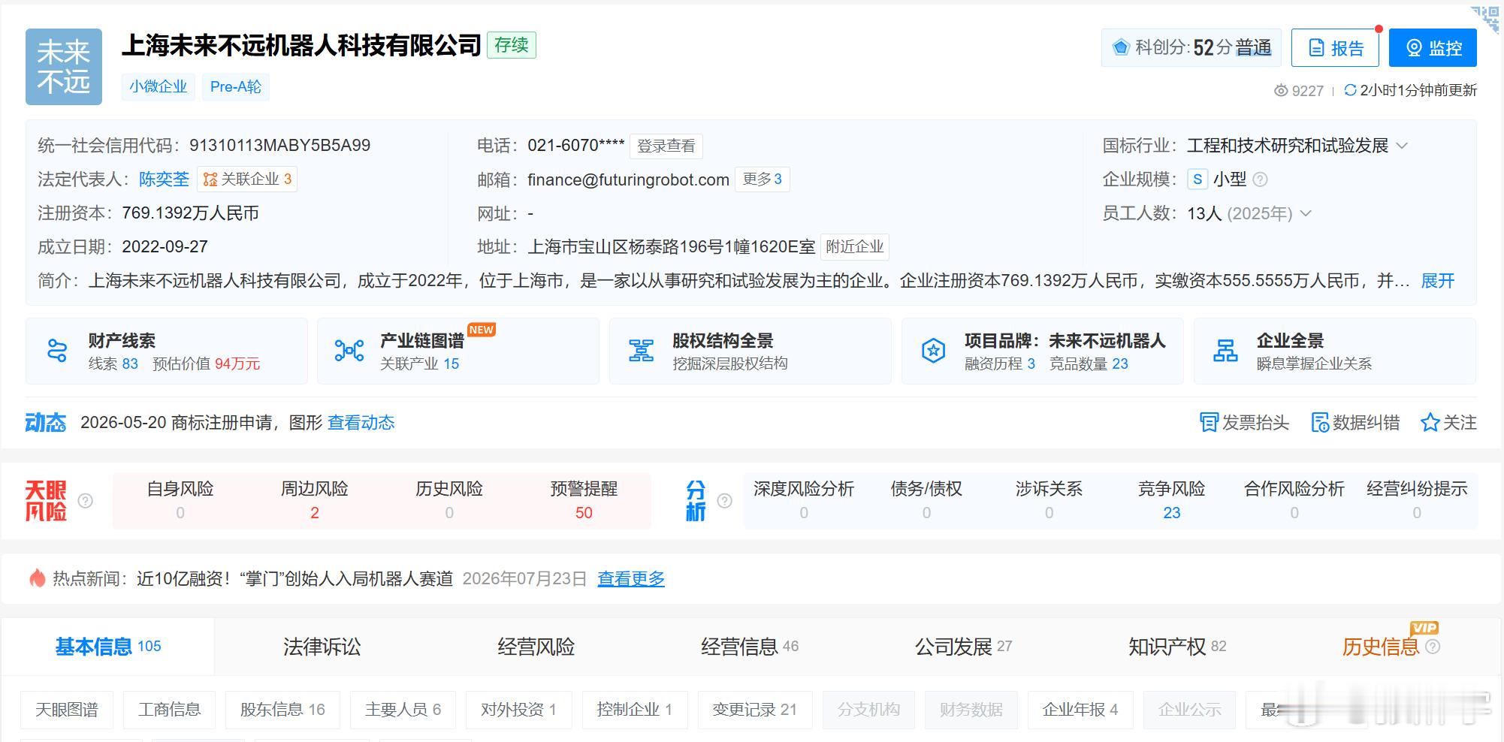Screen dimensions: 1504x742
Task: Open 历史风险 item
Action: tap(449, 501)
